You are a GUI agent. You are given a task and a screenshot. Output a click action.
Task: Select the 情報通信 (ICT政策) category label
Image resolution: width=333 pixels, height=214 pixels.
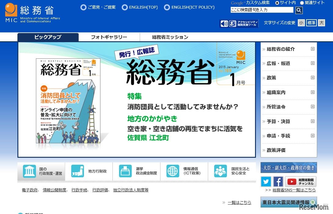point(192,171)
